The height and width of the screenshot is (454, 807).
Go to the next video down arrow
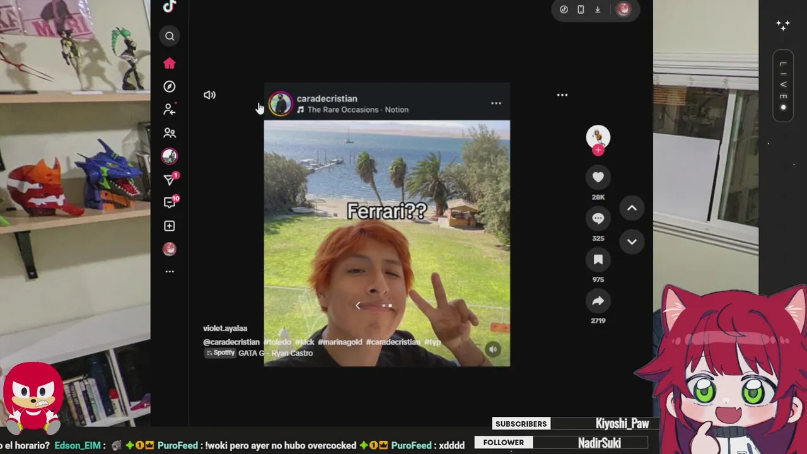[632, 242]
